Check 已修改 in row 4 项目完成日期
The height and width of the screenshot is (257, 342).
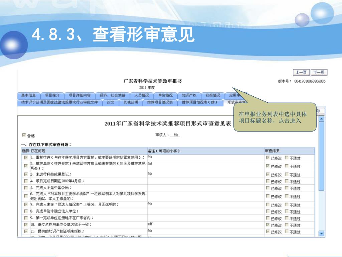click(x=268, y=181)
